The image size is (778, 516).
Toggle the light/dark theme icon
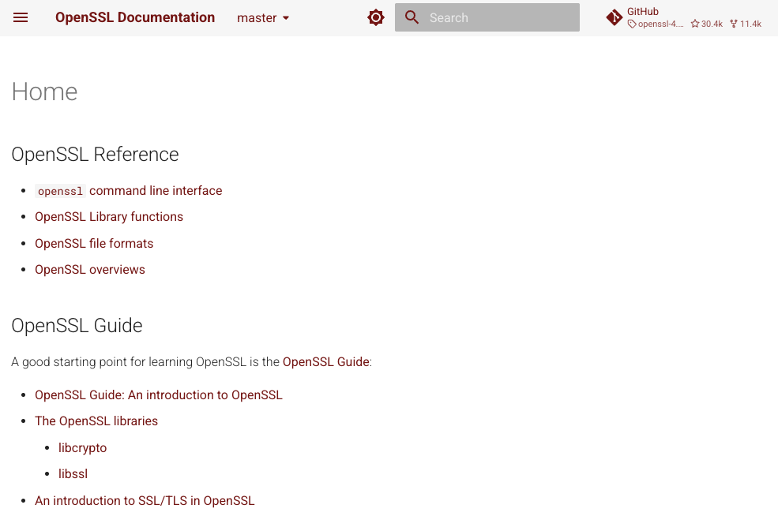pyautogui.click(x=376, y=18)
